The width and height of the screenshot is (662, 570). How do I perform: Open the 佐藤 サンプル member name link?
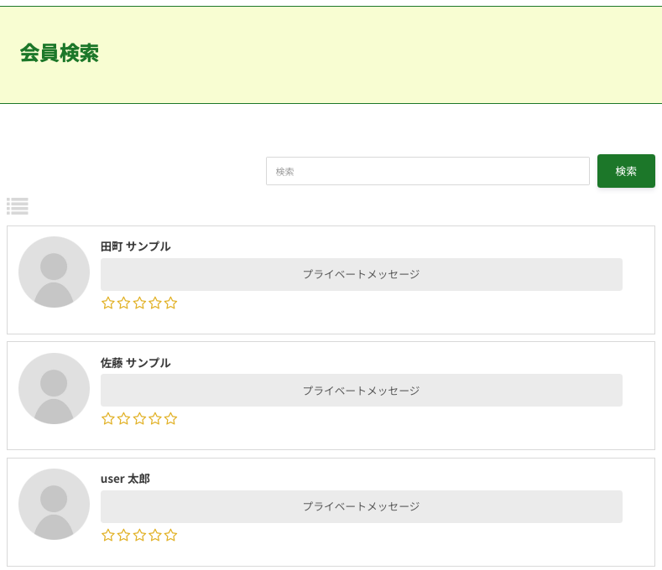tap(135, 363)
